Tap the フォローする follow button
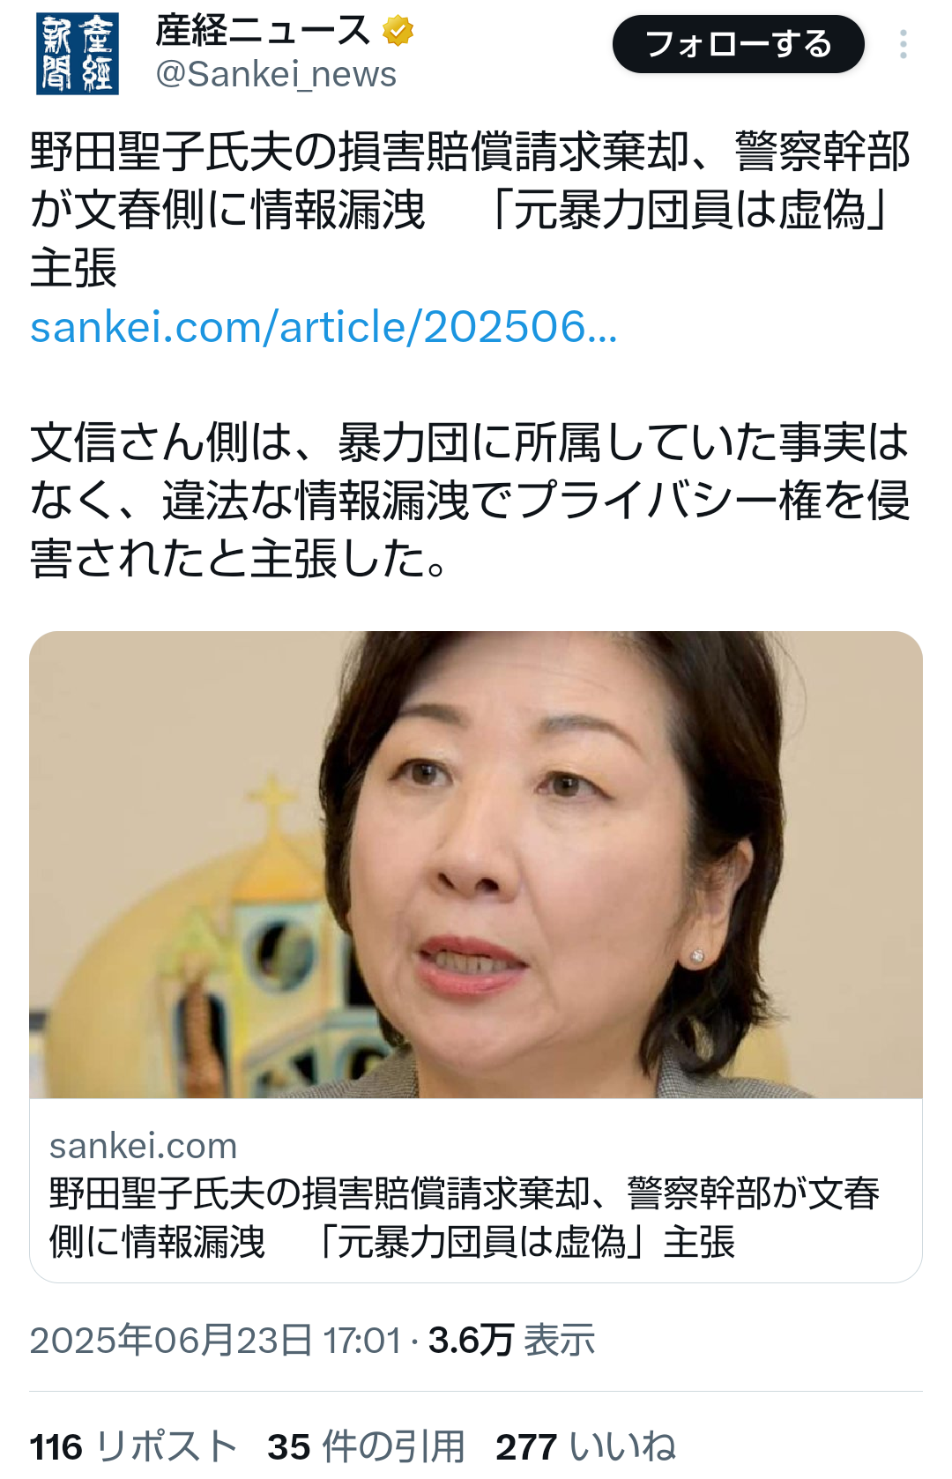This screenshot has height=1479, width=952. (x=739, y=44)
